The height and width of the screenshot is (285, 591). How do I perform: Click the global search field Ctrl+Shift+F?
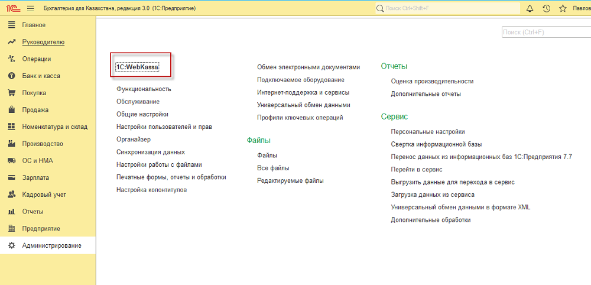[447, 8]
